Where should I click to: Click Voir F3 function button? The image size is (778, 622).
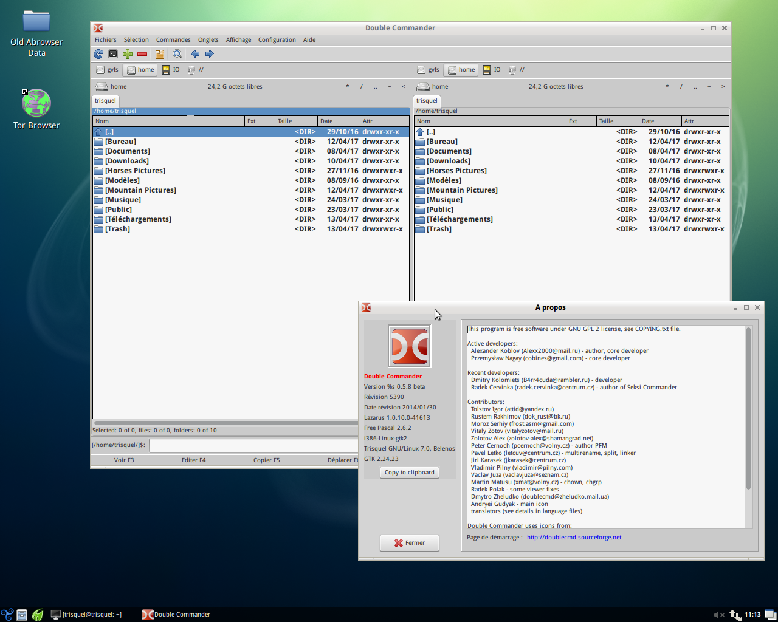coord(124,460)
